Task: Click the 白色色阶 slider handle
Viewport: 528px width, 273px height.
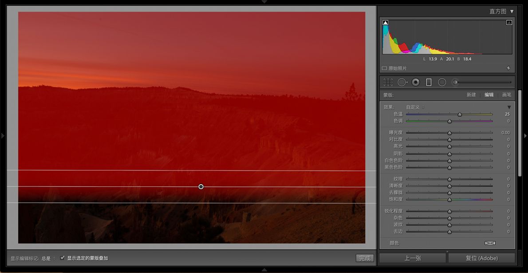Action: pyautogui.click(x=449, y=161)
